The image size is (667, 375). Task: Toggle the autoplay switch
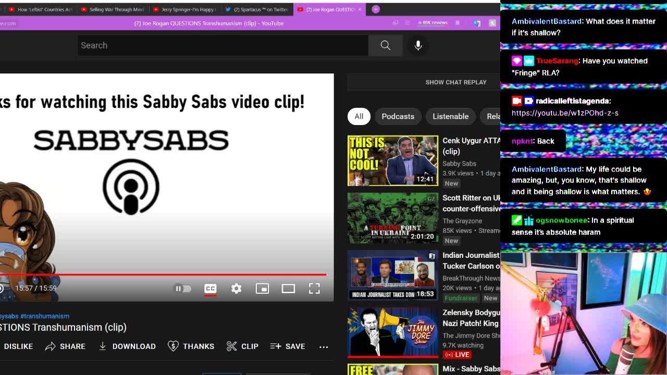pos(182,289)
